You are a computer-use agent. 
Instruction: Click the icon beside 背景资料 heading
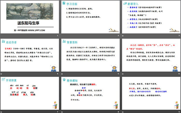tap(64, 41)
